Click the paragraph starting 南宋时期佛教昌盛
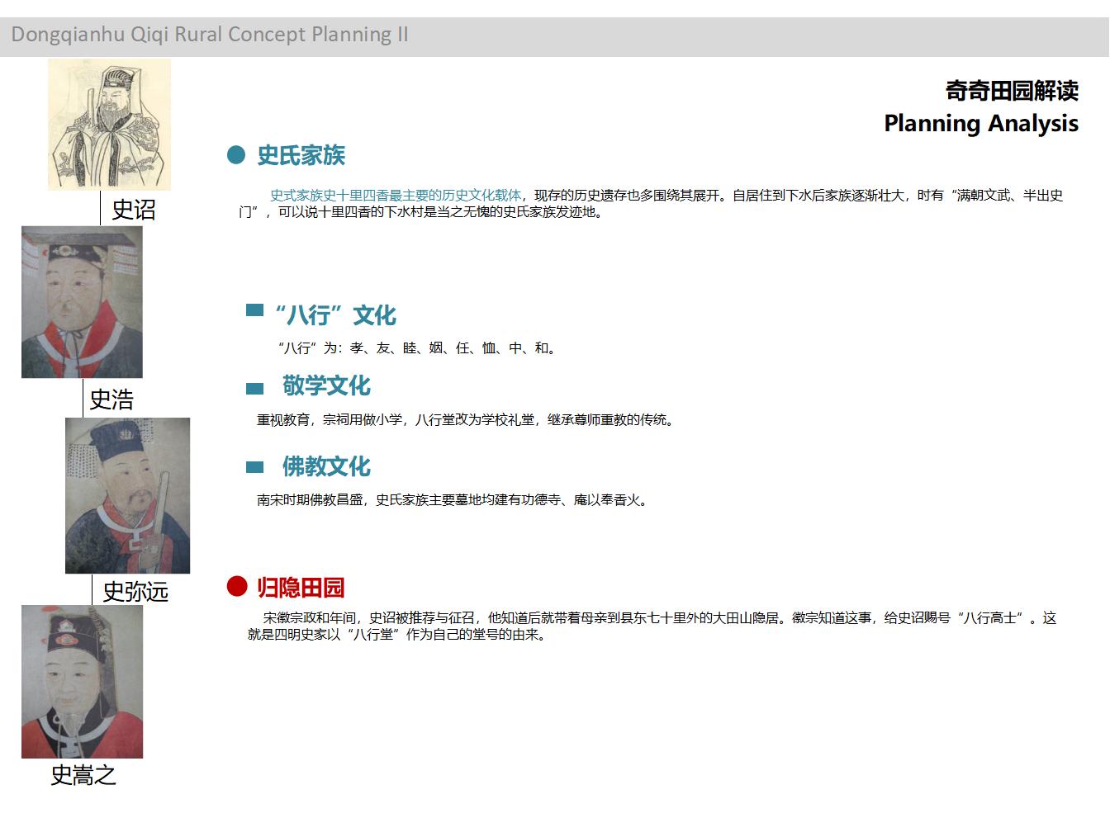The height and width of the screenshot is (832, 1110). [453, 500]
